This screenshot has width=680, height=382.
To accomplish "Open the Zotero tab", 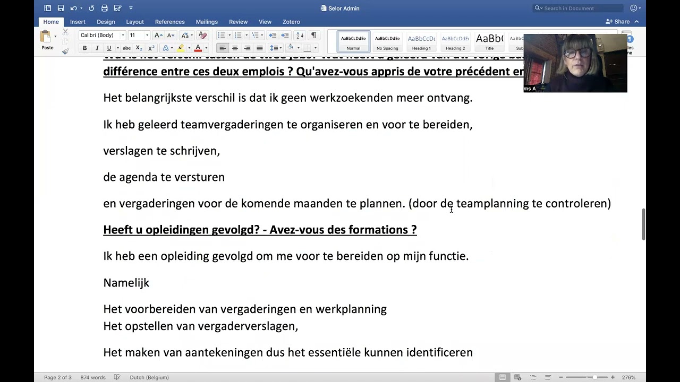I will (x=291, y=22).
